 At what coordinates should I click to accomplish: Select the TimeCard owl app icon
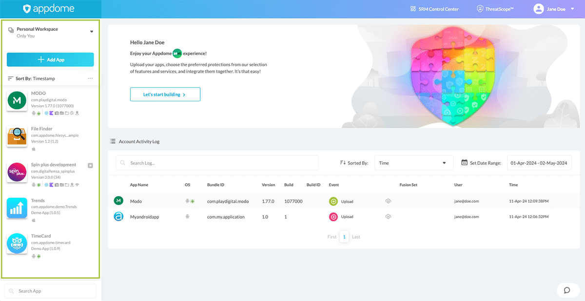(x=17, y=244)
